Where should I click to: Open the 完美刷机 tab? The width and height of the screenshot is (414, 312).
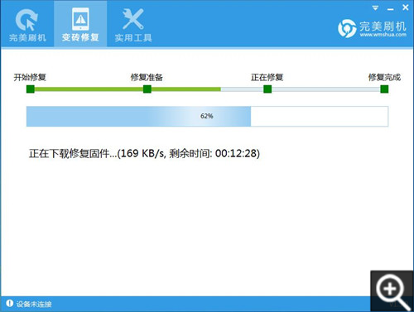click(x=27, y=24)
